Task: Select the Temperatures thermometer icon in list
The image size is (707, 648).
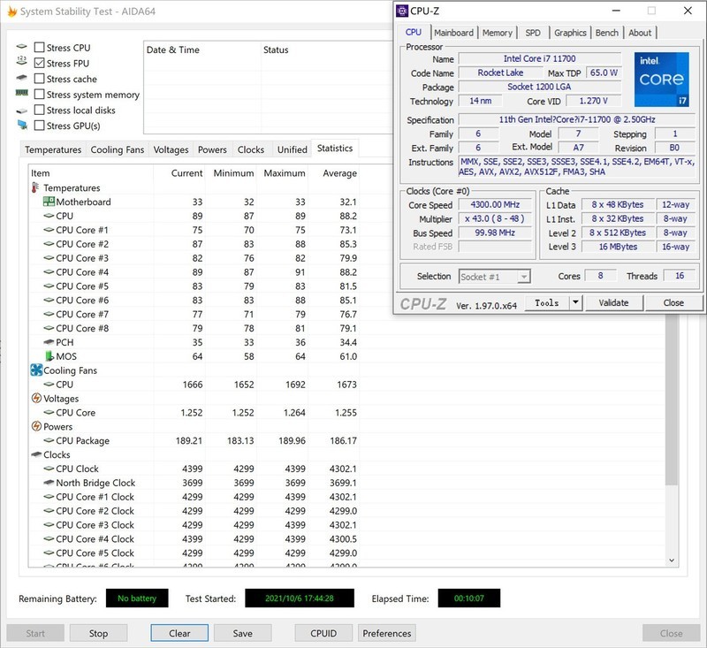Action: tap(35, 188)
